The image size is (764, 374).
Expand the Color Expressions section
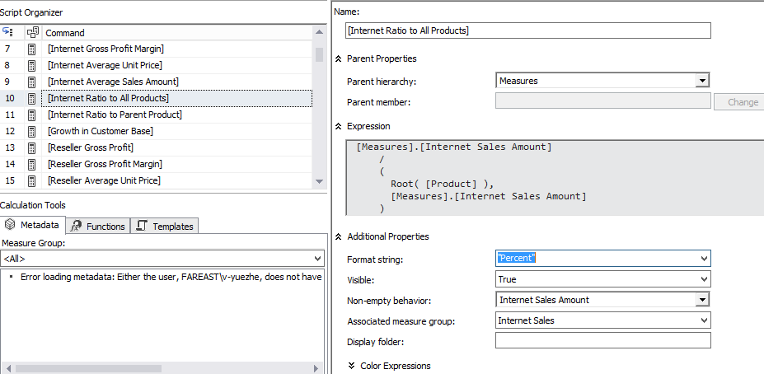coord(352,366)
